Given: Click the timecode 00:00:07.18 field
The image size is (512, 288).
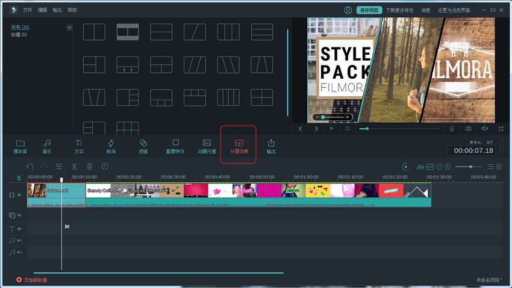Looking at the screenshot, I should 472,150.
